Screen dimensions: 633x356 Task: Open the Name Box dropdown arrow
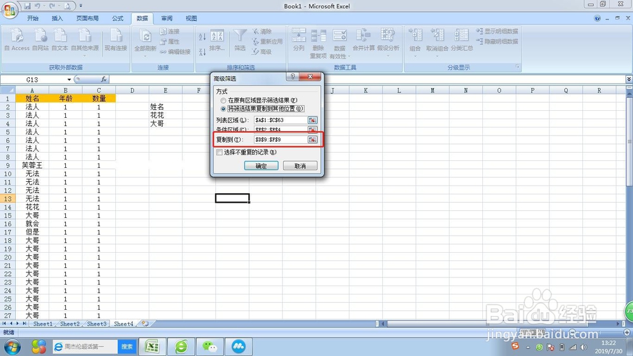[69, 80]
